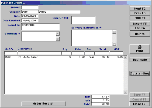
Task: Click the Per entry field
Action: tap(89, 53)
